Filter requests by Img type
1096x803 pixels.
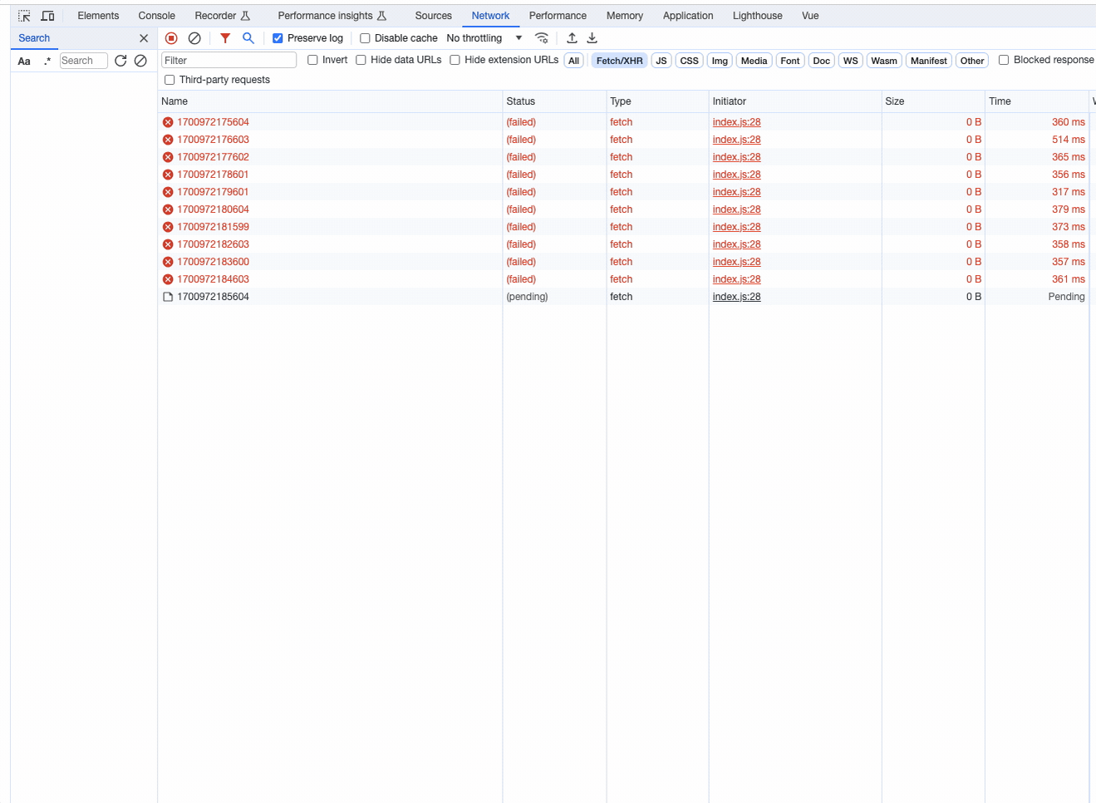[719, 60]
